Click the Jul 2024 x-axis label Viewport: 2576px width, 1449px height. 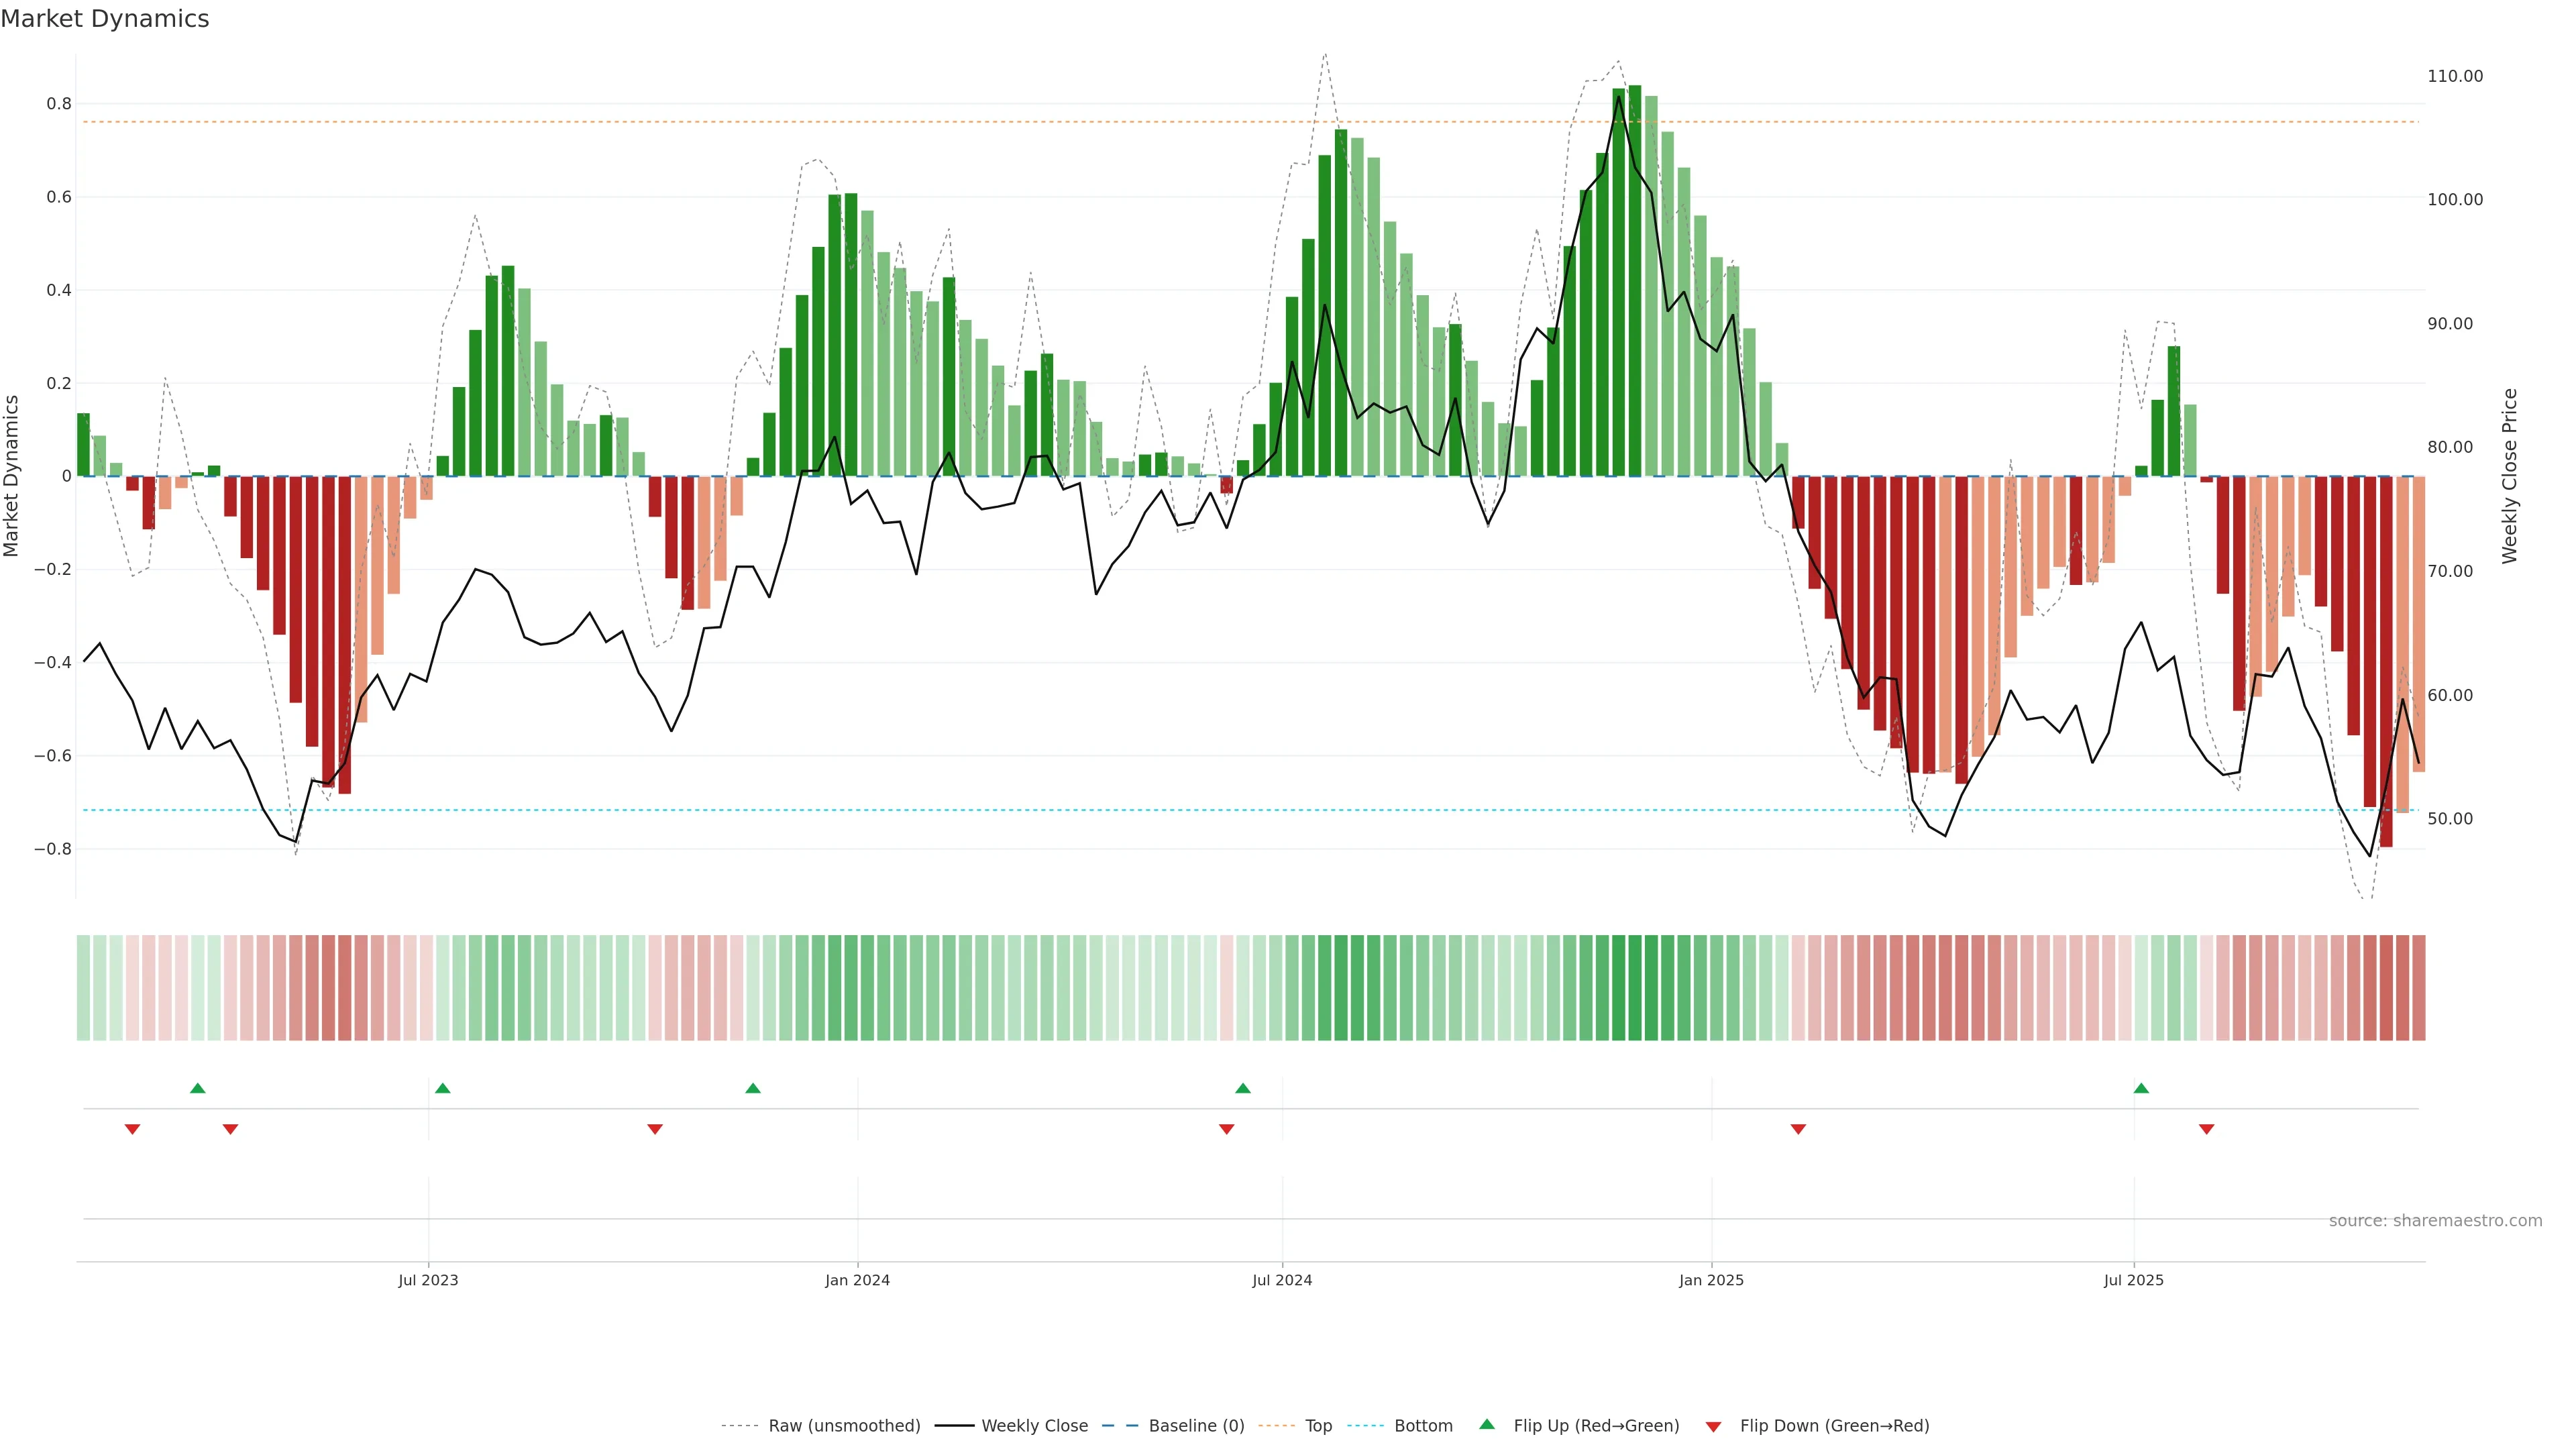(x=1282, y=1280)
